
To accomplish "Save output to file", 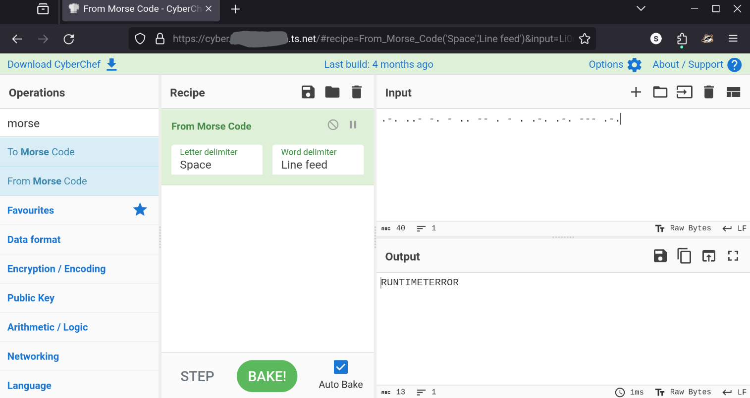I will click(x=660, y=256).
